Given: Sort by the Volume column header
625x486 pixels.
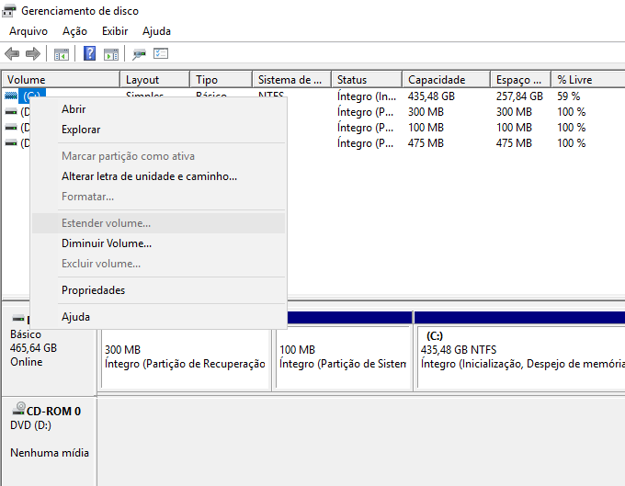Looking at the screenshot, I should [x=61, y=80].
